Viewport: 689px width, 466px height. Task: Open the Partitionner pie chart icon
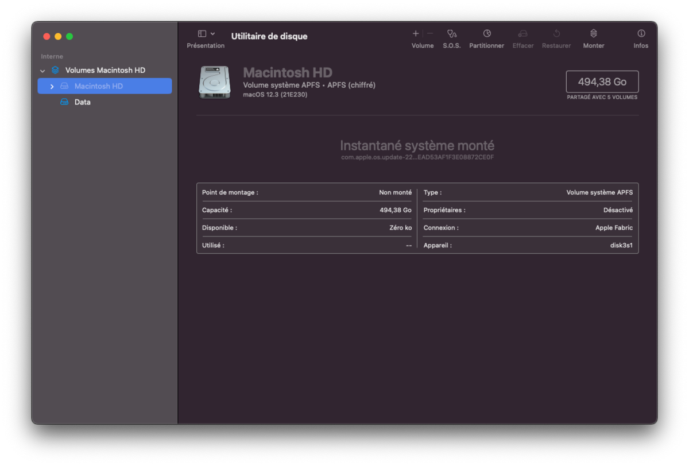click(487, 34)
